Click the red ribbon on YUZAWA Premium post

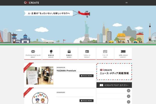(x=28, y=67)
